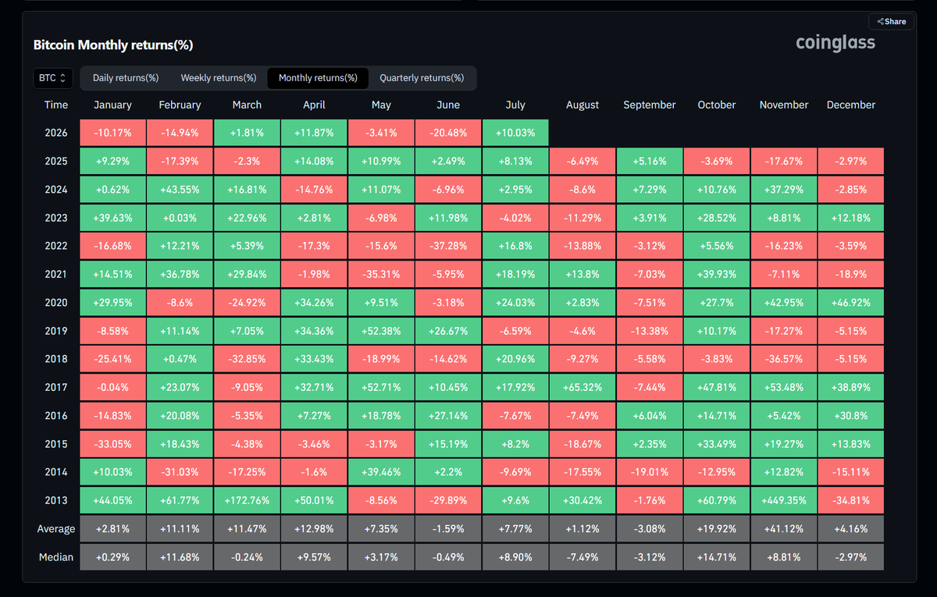Click the March column header
The width and height of the screenshot is (937, 597).
point(247,105)
